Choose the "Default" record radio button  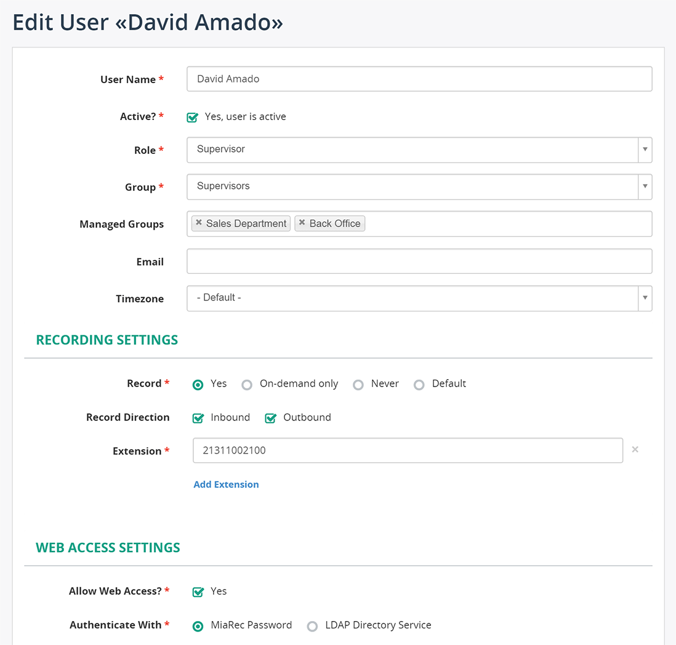pos(419,385)
